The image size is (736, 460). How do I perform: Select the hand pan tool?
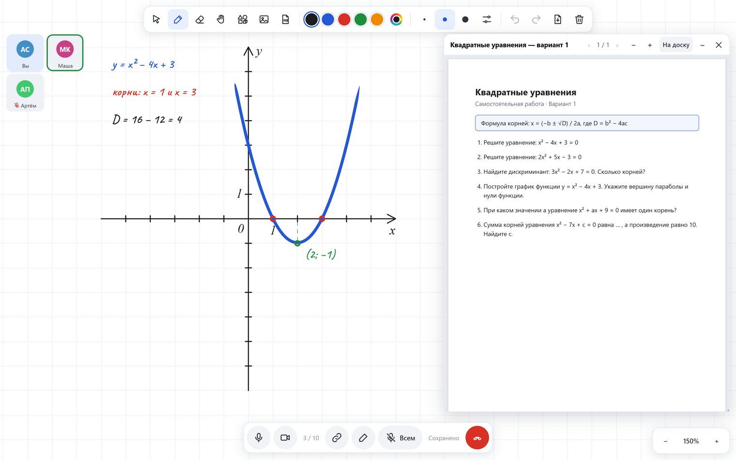coord(221,19)
